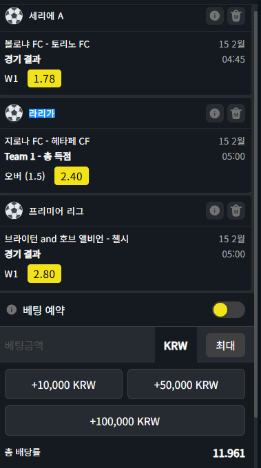Click the info icon beside 베팅 예약
261x468 pixels.
[12, 310]
